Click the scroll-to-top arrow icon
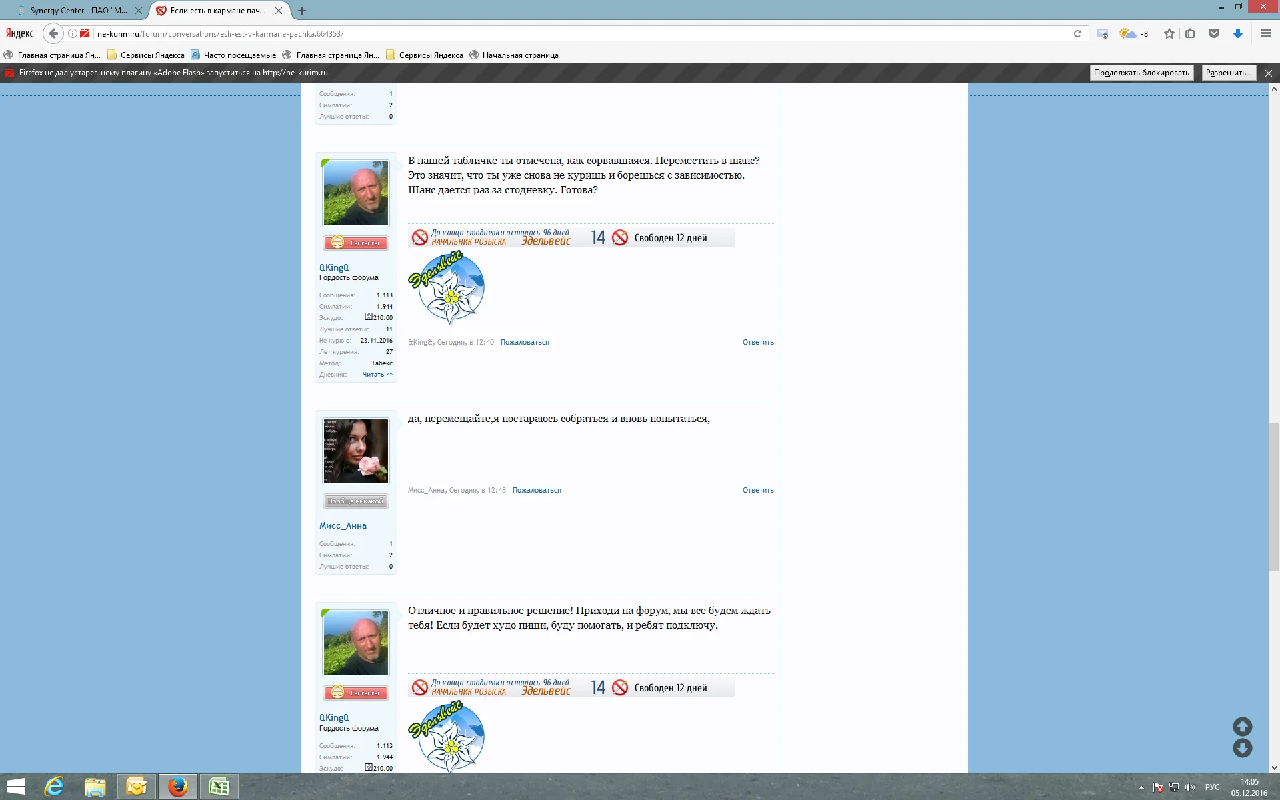The height and width of the screenshot is (800, 1280). coord(1242,726)
